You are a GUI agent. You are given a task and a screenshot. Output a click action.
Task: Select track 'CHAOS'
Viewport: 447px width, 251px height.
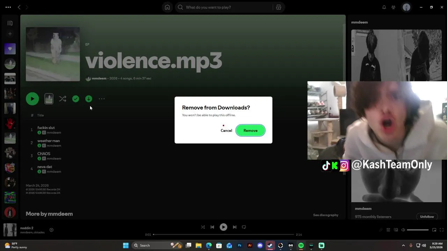pyautogui.click(x=44, y=154)
